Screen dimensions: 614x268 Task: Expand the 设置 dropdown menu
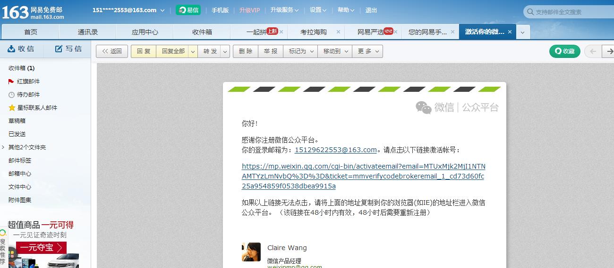point(318,10)
